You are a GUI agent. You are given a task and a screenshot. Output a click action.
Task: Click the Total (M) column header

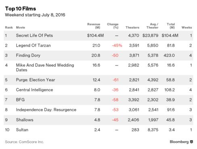pos(171,26)
